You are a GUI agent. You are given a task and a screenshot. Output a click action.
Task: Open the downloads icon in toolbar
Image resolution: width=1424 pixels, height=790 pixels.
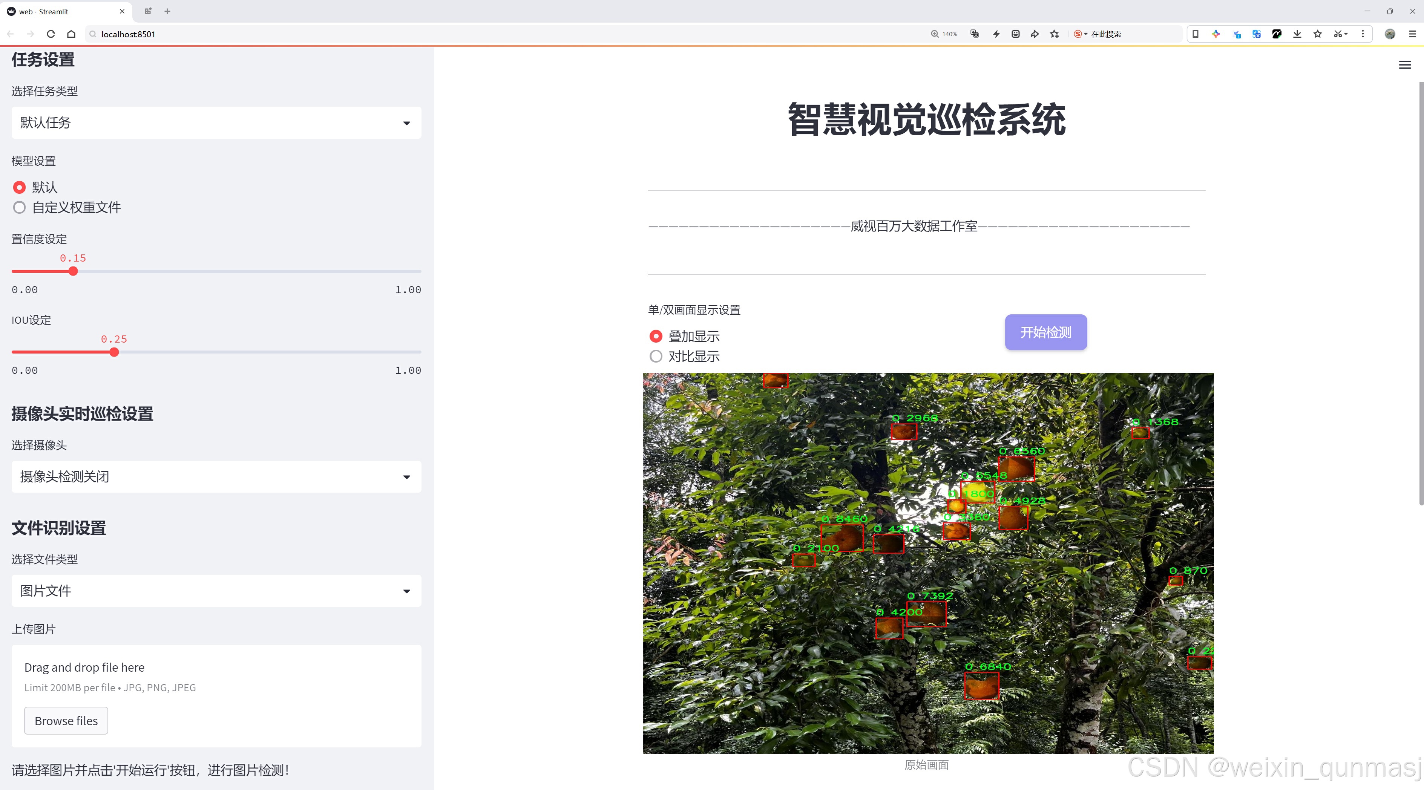click(1297, 34)
